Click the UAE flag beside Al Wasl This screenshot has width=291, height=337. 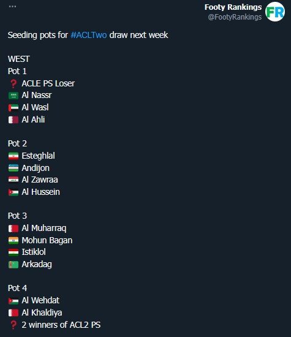(13, 108)
